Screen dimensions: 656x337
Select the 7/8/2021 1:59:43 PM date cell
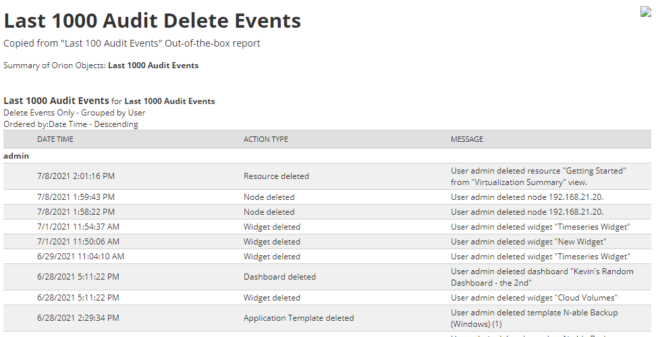click(x=76, y=197)
